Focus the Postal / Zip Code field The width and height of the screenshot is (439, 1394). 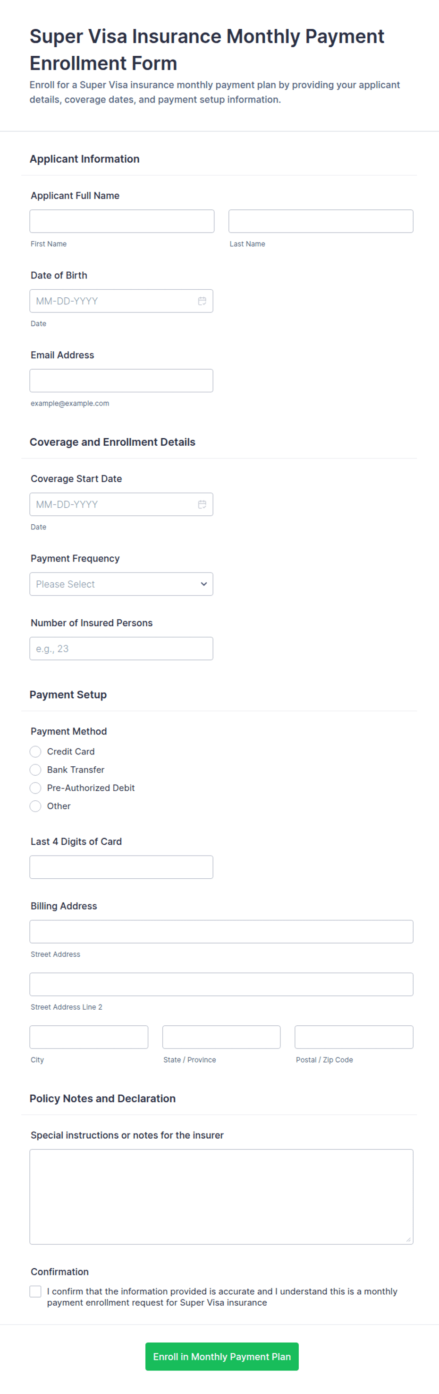(354, 1037)
